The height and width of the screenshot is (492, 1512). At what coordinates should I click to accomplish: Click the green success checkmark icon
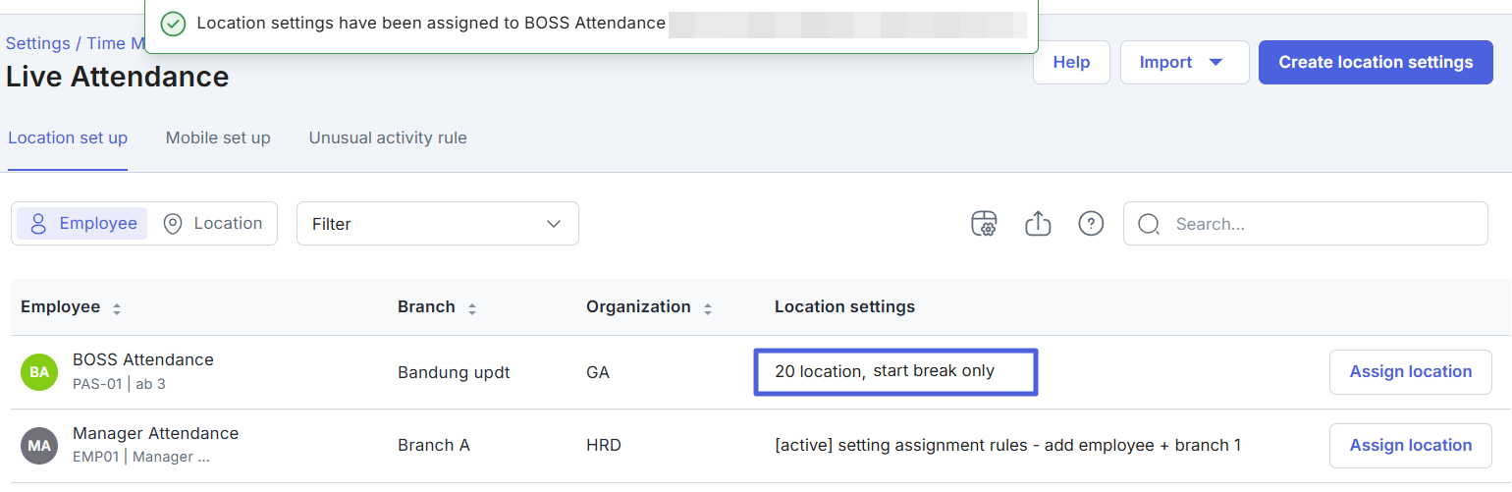[173, 24]
